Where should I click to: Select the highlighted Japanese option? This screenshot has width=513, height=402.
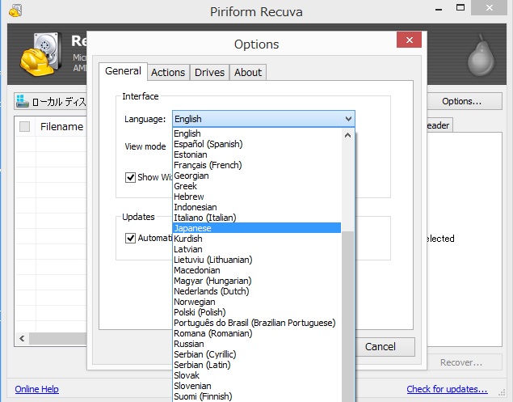(257, 228)
